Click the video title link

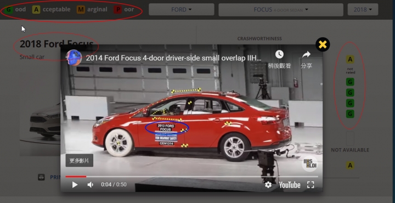(x=173, y=58)
